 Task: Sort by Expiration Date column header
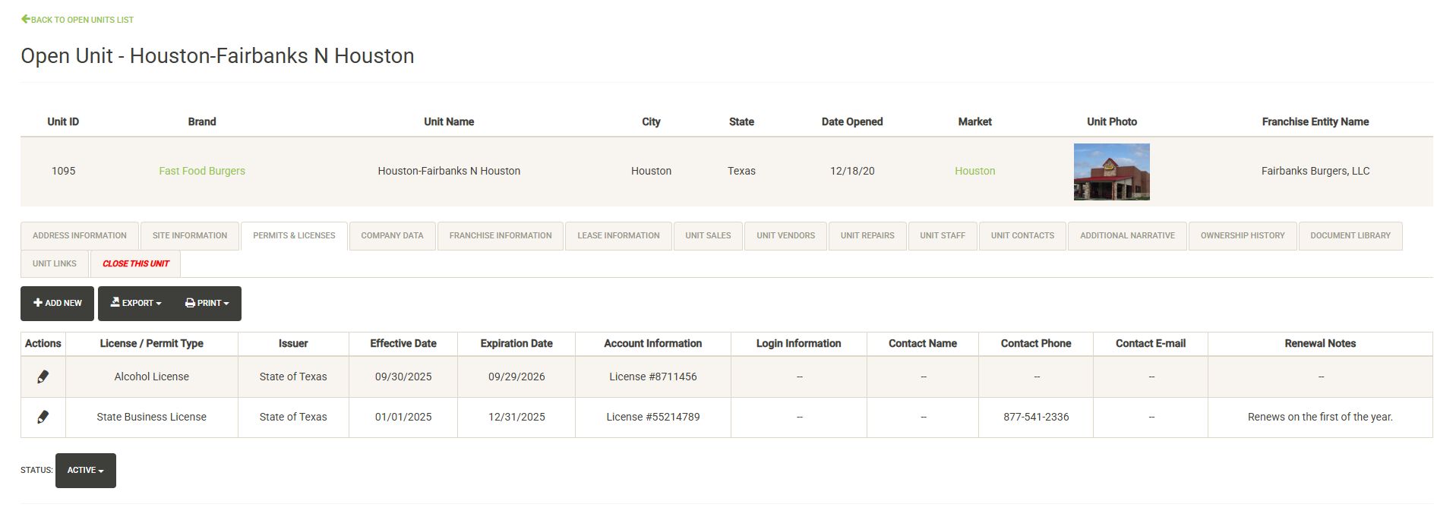(x=516, y=343)
